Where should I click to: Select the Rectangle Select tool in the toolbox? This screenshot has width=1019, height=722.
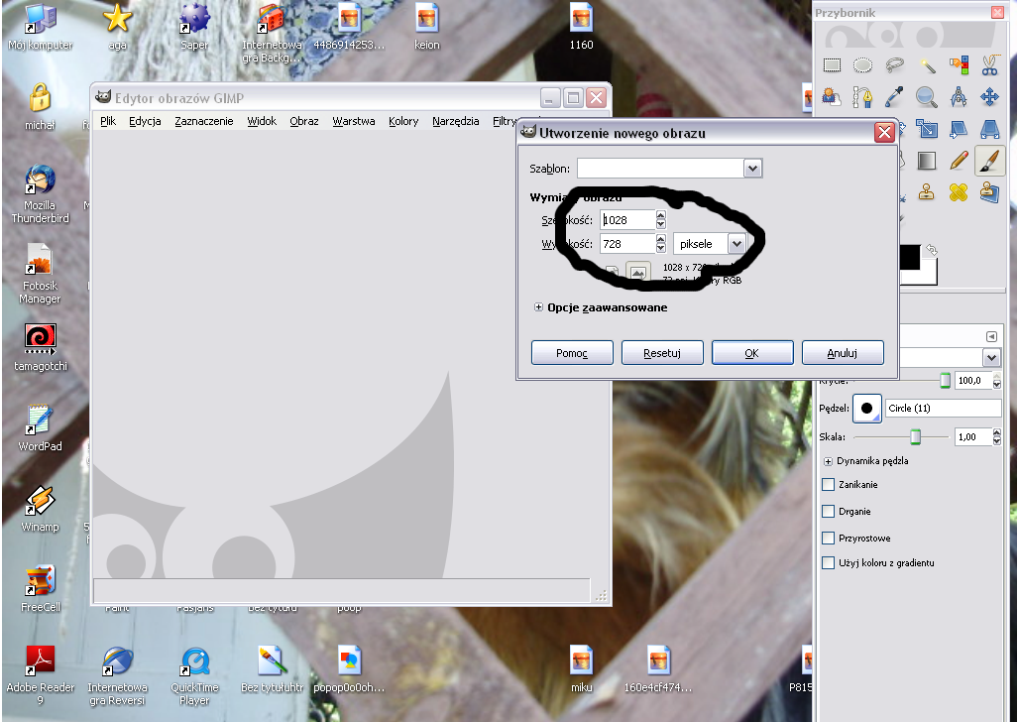tap(832, 65)
